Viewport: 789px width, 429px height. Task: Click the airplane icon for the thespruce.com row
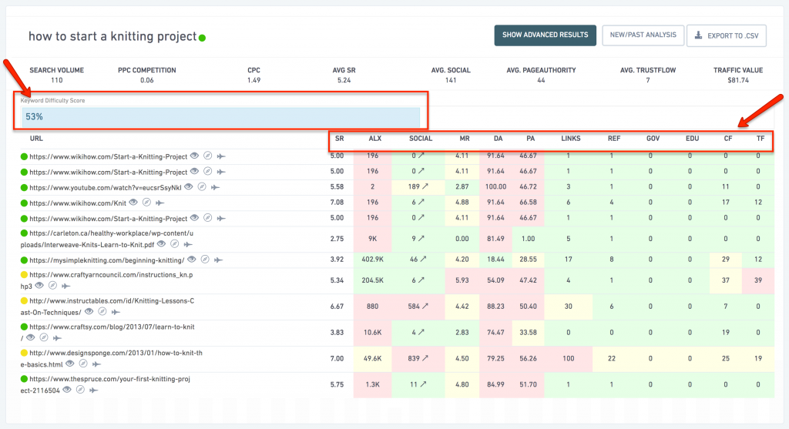tap(93, 390)
